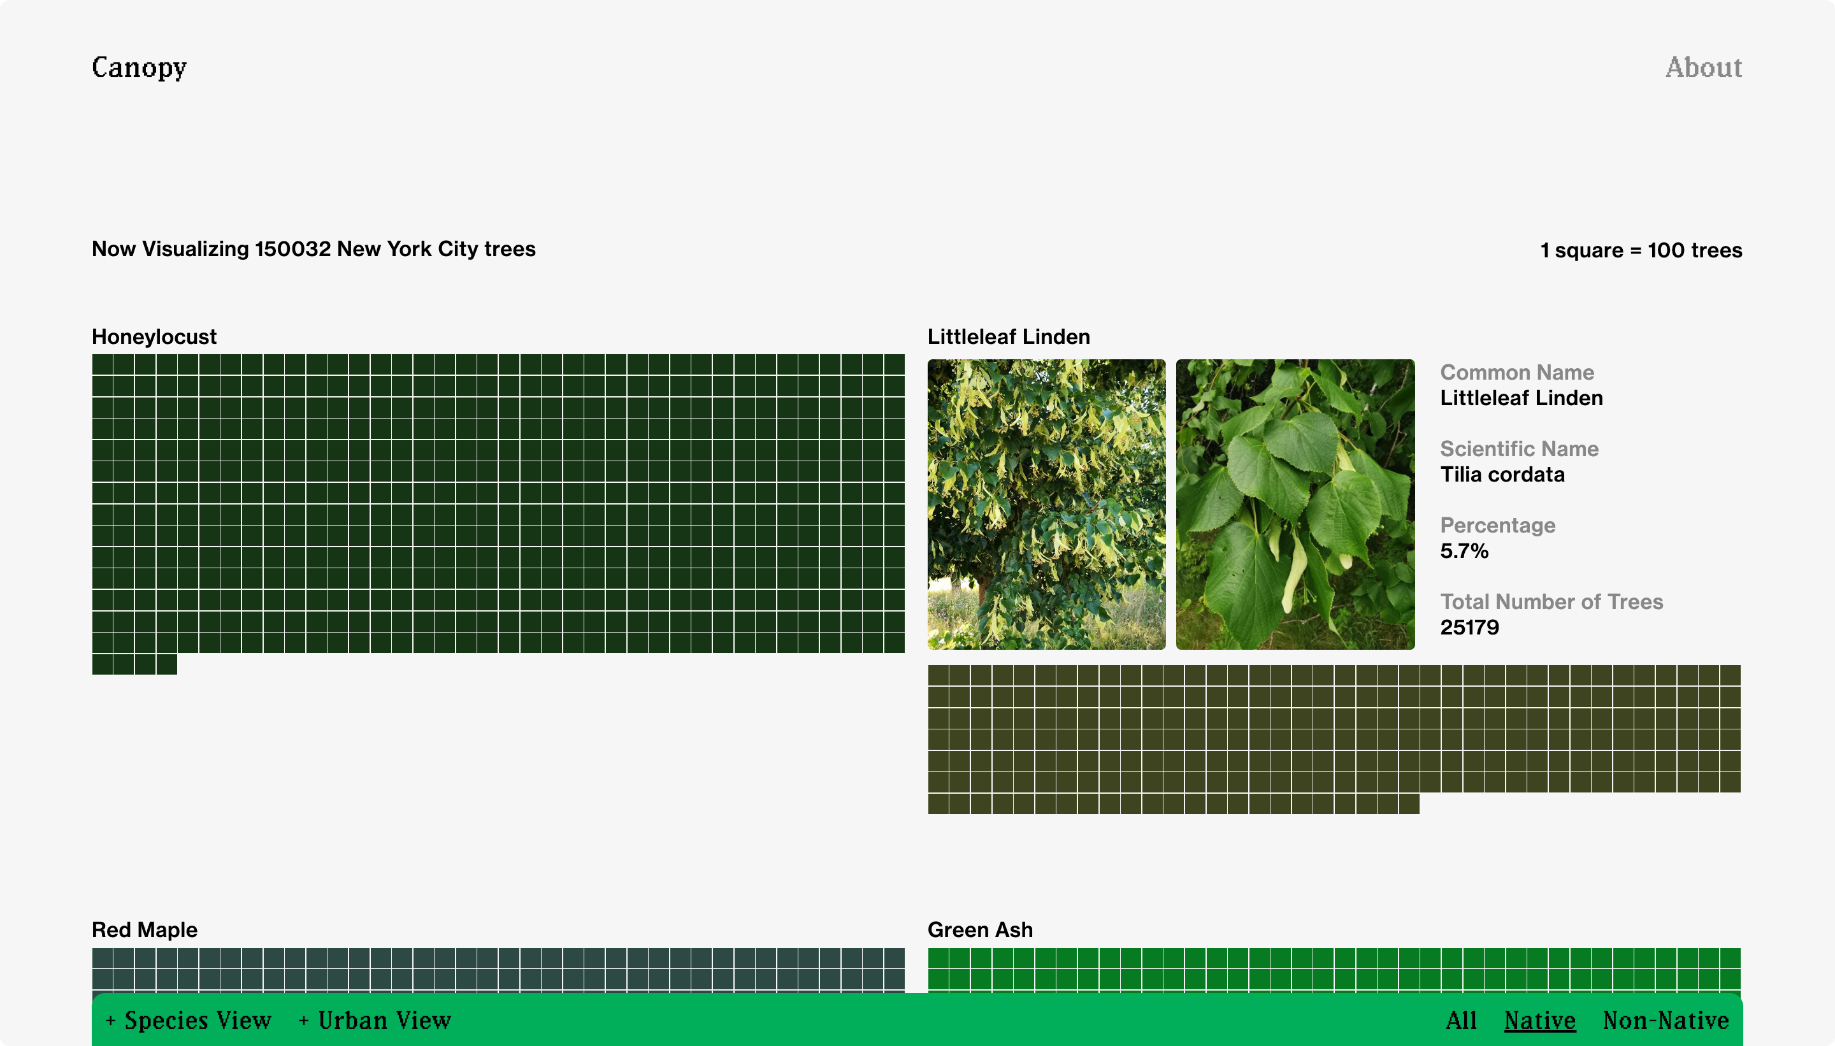Click the Canopy logo
The image size is (1835, 1046).
coord(139,68)
